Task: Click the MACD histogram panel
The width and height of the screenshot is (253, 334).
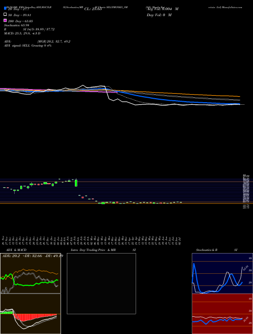Action: [x=30, y=314]
